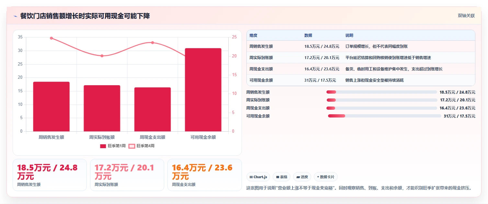488x204 pixels.
Task: Toggle the 旺季第4周 legend item
Action: [142, 146]
